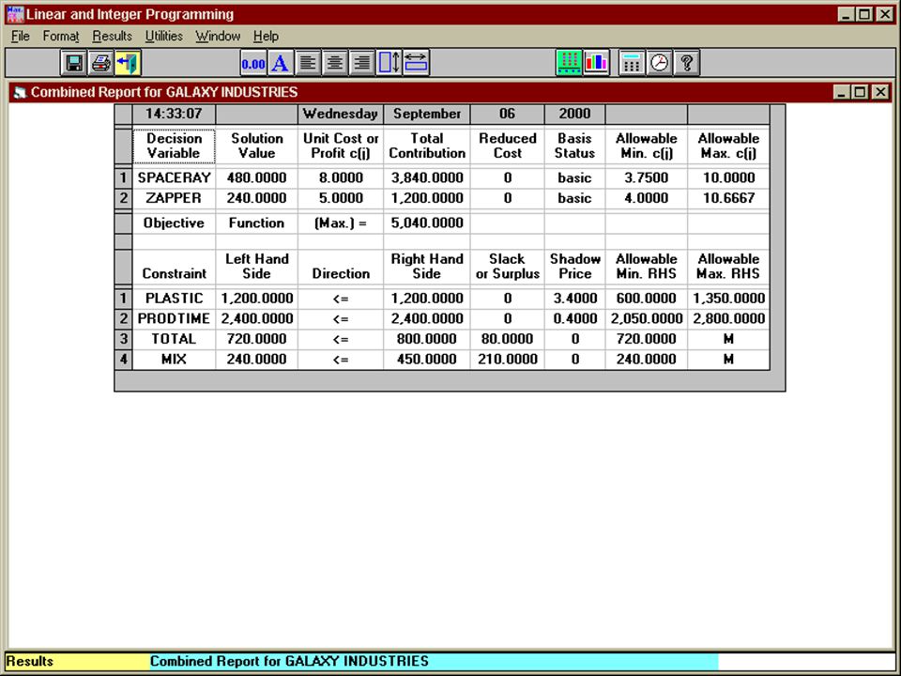Image resolution: width=901 pixels, height=676 pixels.
Task: Click the Column Width icon
Action: (416, 63)
